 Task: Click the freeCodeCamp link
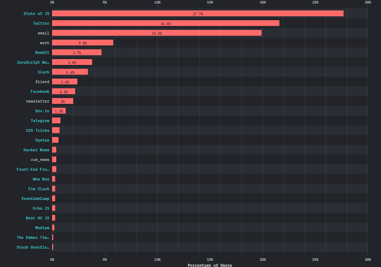point(35,199)
